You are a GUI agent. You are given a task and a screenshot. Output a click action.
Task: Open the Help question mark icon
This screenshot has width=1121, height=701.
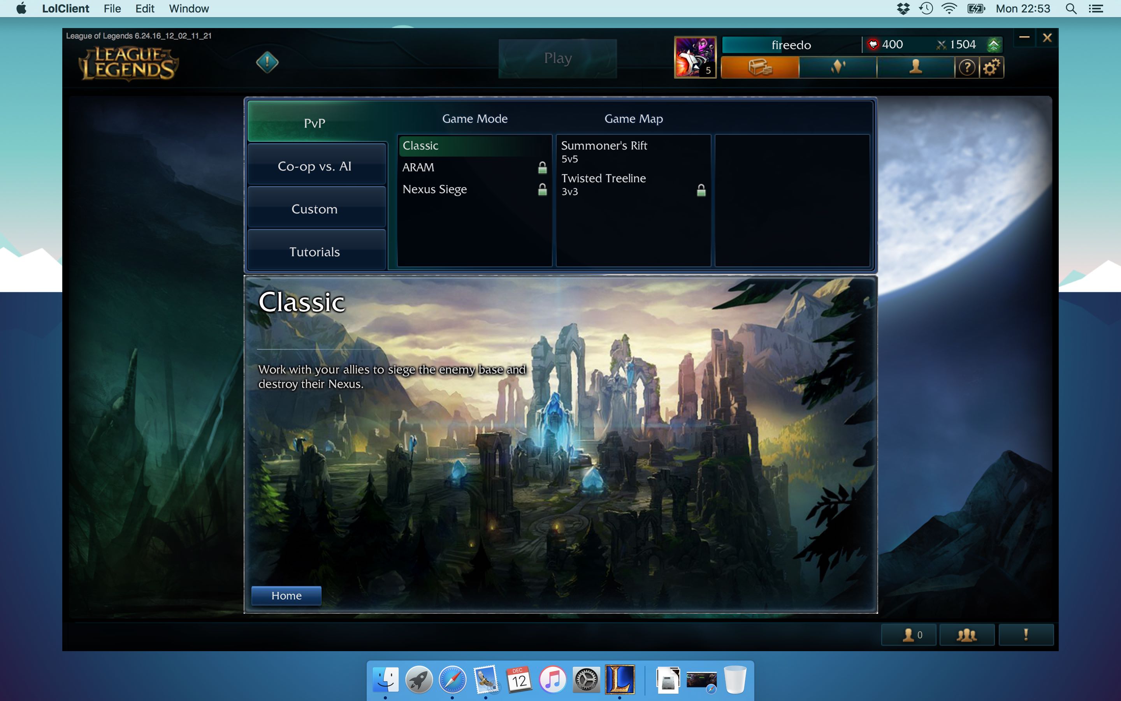[x=967, y=68]
